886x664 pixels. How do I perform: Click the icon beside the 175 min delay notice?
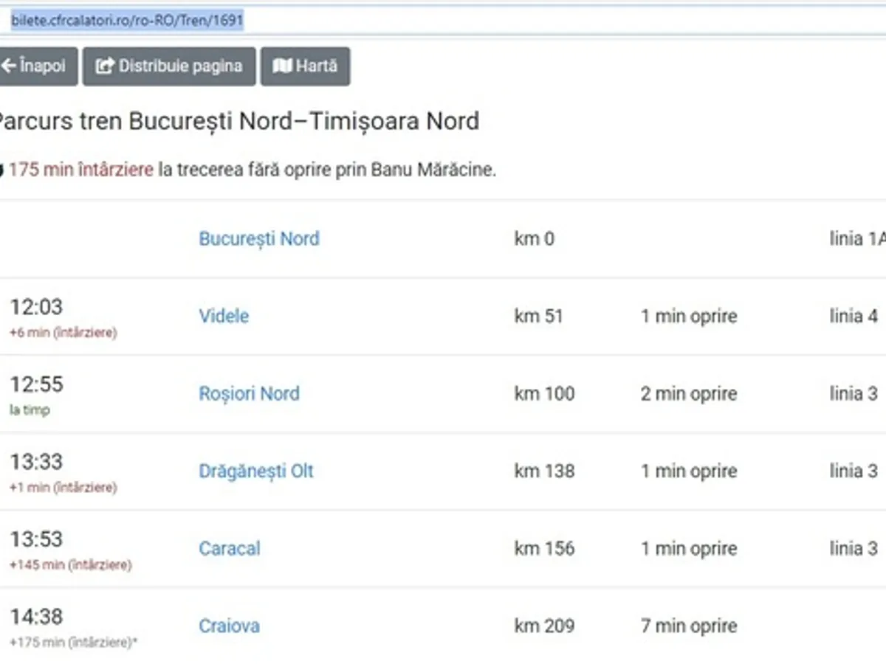point(1,170)
